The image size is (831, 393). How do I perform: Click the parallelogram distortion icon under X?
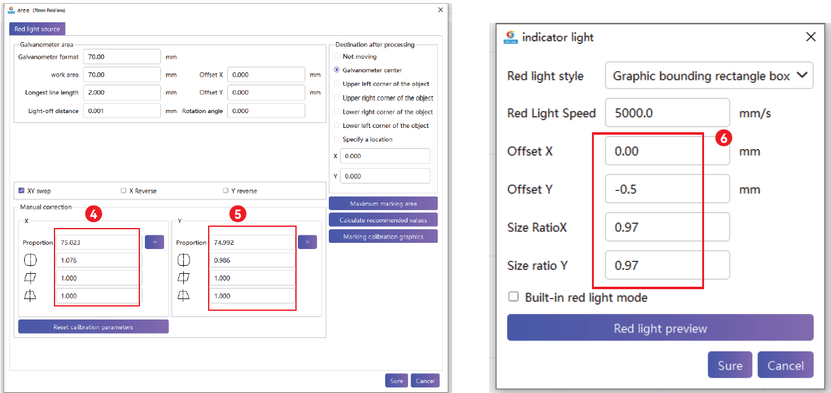[x=29, y=278]
